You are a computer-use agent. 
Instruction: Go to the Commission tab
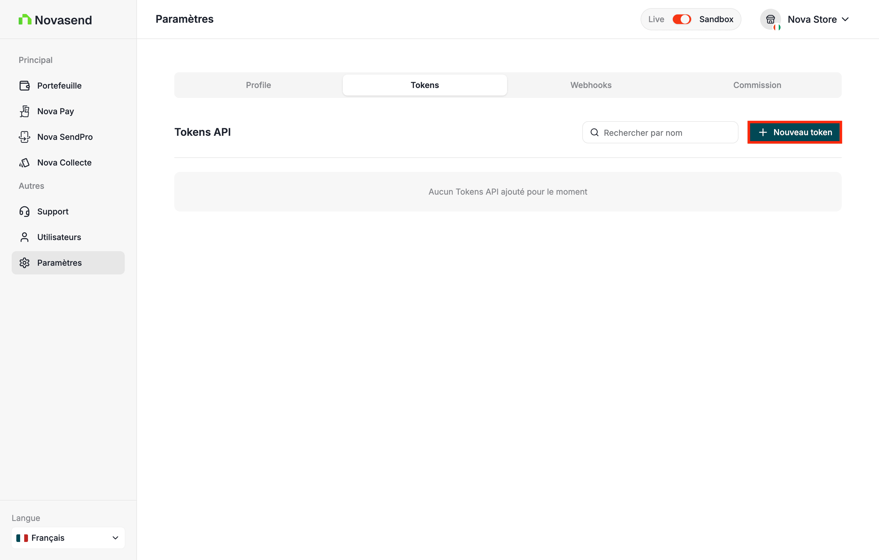click(757, 85)
